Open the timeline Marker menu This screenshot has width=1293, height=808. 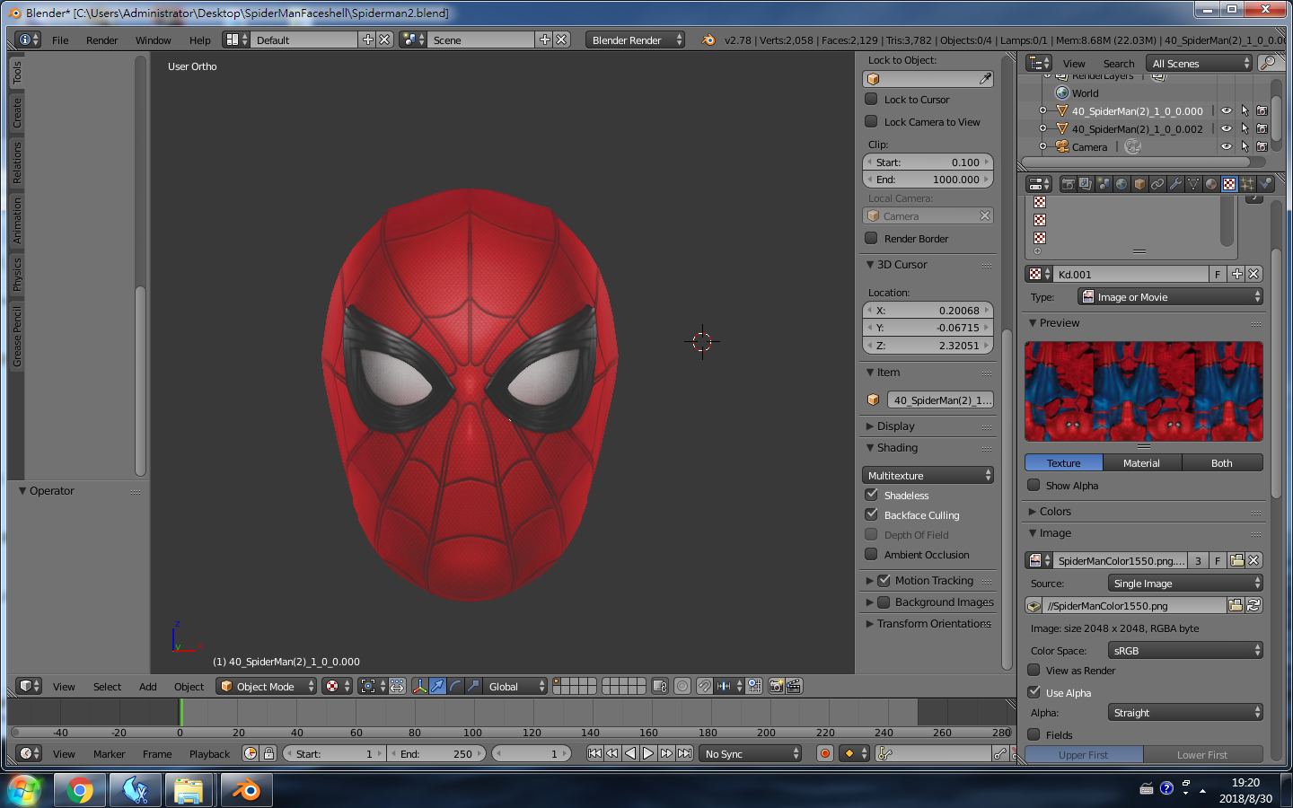[109, 753]
